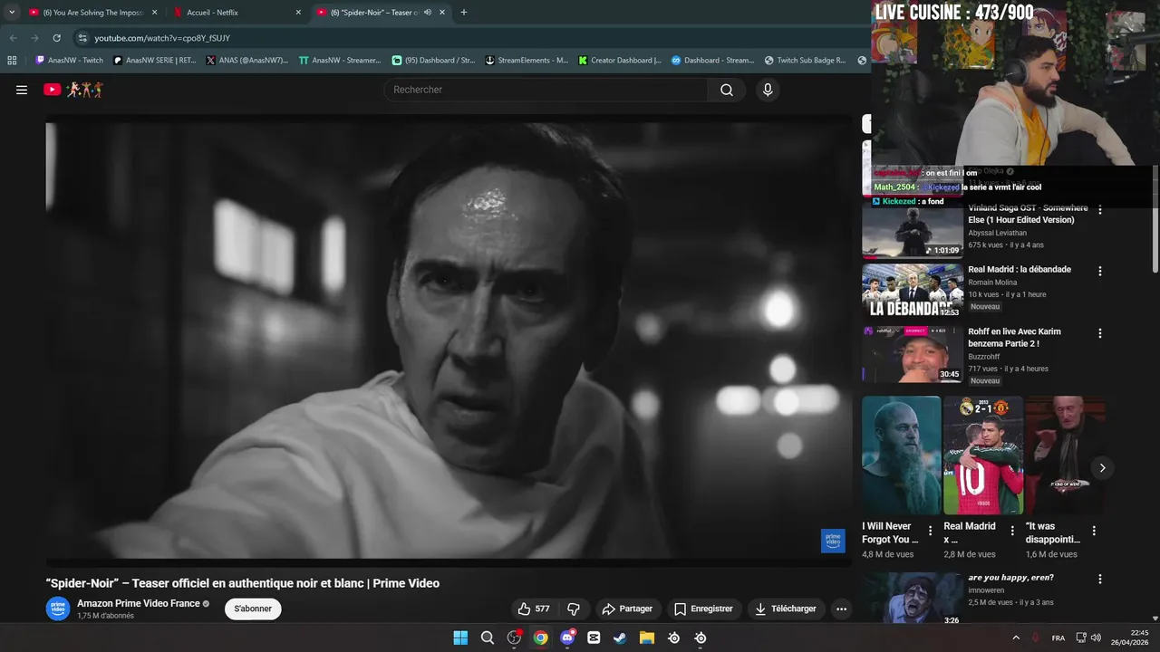Open the bookmarks bar apps grid icon

(x=12, y=61)
